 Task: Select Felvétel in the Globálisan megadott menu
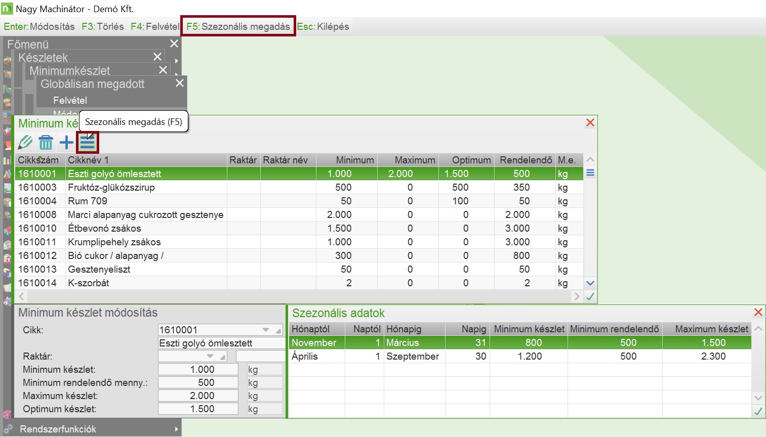[70, 100]
